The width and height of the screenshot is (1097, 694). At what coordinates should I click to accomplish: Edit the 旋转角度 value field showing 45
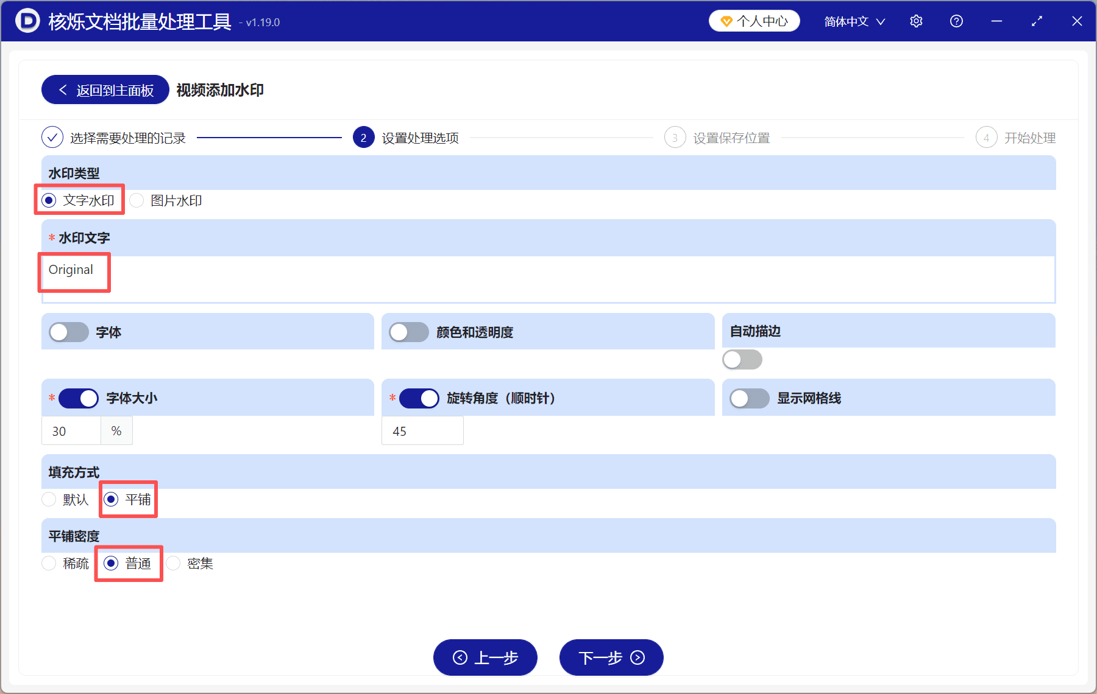(422, 430)
